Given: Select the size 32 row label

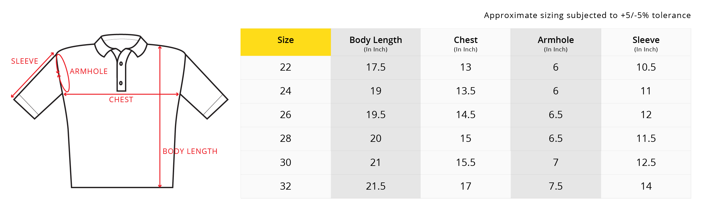Looking at the screenshot, I should click(285, 186).
